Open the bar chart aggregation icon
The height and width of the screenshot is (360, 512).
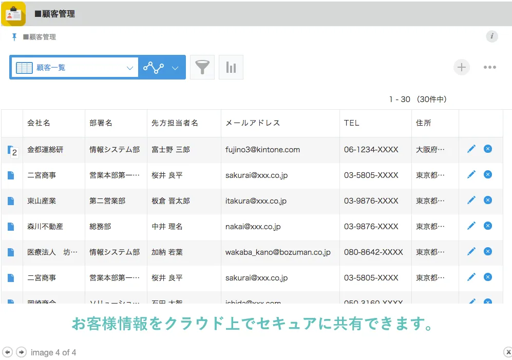tap(231, 67)
